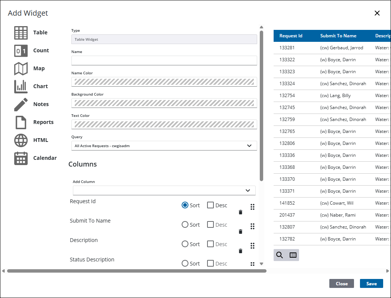Open the Background Color swatch
Screen dimensions: 391x298
(x=164, y=103)
